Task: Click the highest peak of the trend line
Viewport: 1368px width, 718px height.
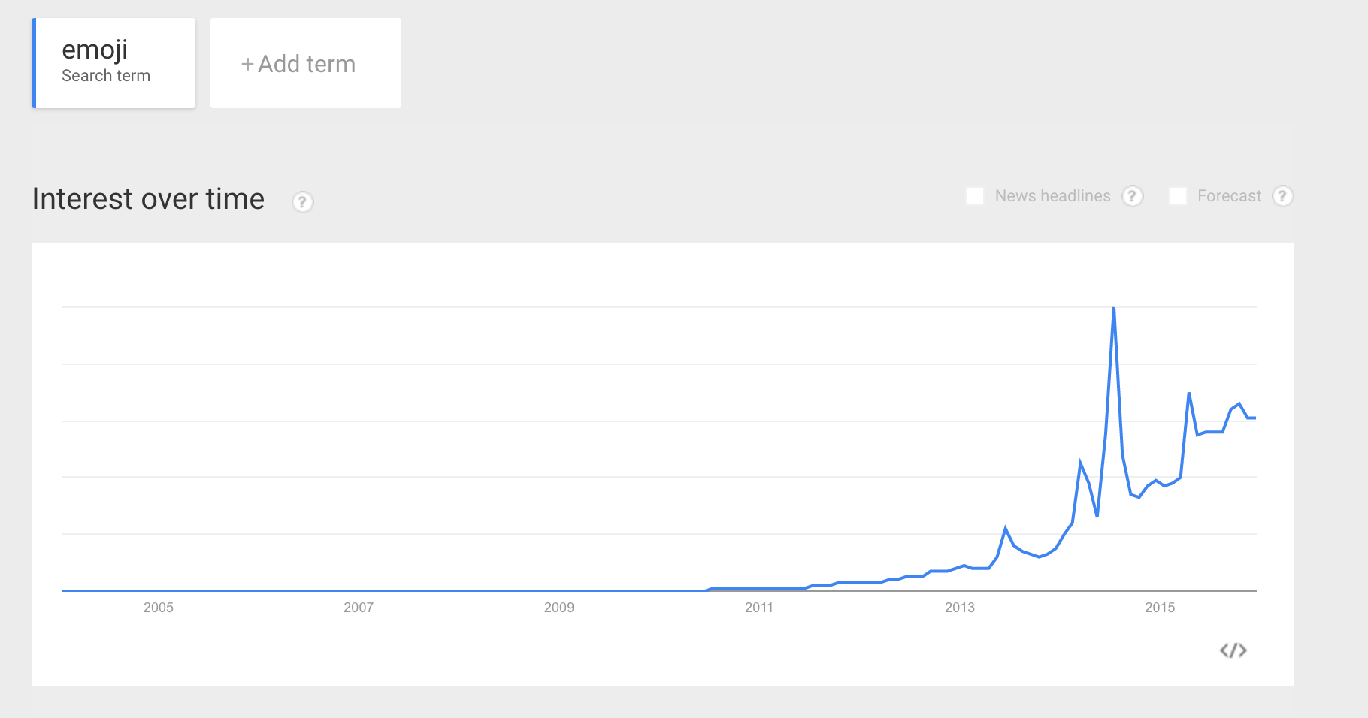Action: click(x=1113, y=308)
